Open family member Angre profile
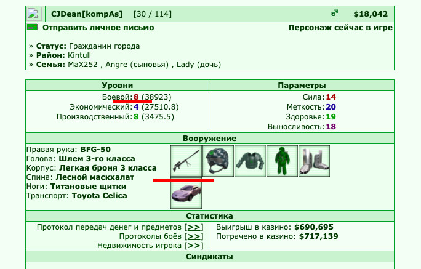 tap(117, 65)
